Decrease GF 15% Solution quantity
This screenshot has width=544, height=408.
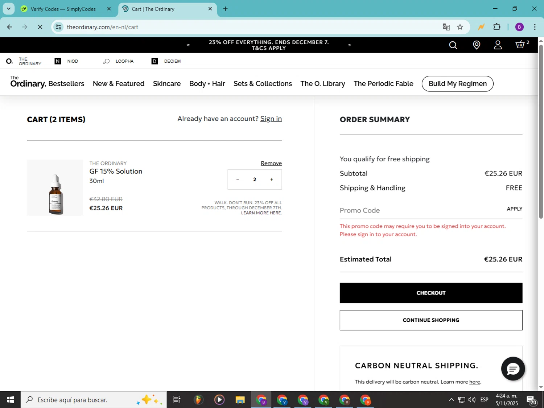click(x=238, y=180)
